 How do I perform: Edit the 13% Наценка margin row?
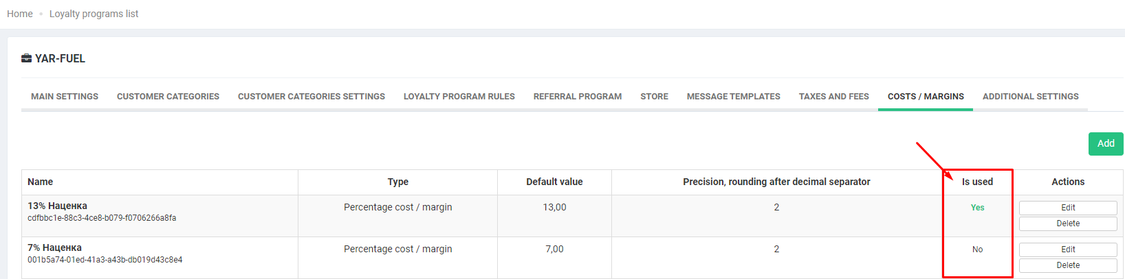pyautogui.click(x=1068, y=208)
